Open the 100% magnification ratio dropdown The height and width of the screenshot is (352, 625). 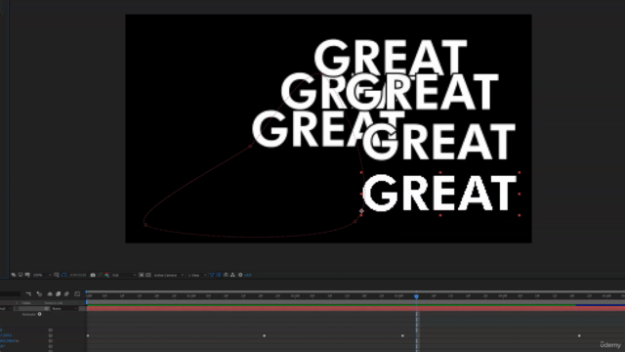tap(43, 275)
